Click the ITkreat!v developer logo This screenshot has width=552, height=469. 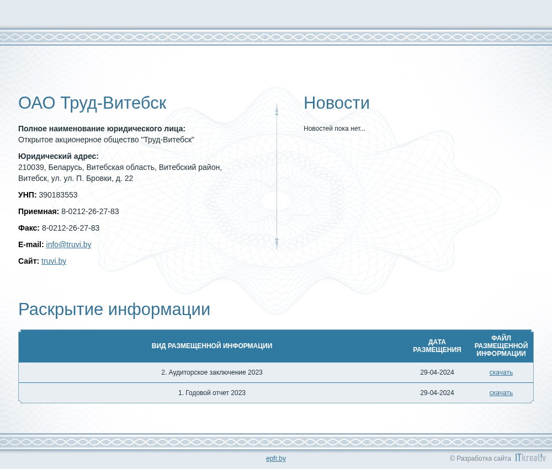[x=530, y=457]
